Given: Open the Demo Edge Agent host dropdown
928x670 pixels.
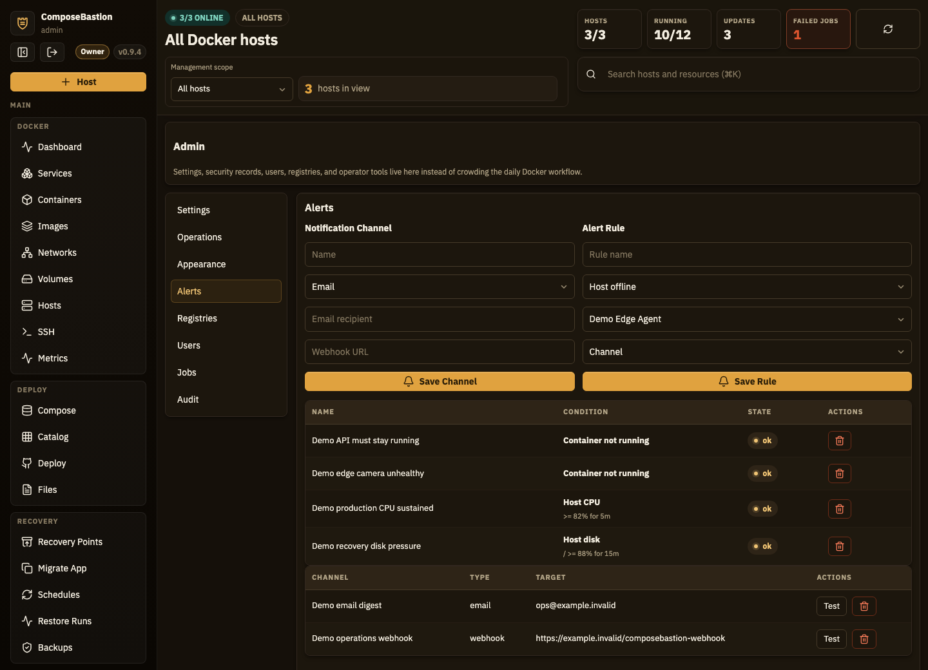Looking at the screenshot, I should pyautogui.click(x=747, y=319).
